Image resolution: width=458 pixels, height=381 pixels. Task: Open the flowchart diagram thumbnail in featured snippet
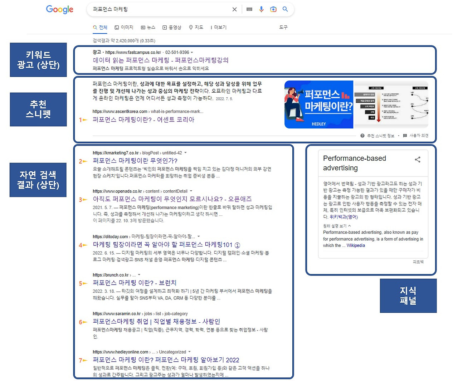click(391, 104)
